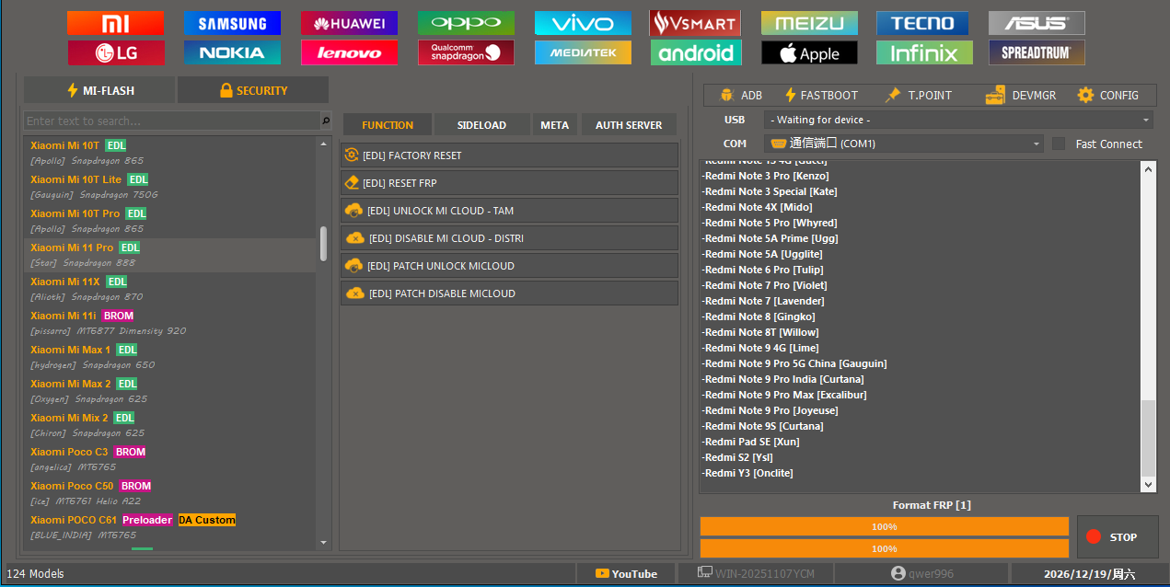The width and height of the screenshot is (1170, 587).
Task: Open the SIDELOAD tab
Action: point(481,125)
